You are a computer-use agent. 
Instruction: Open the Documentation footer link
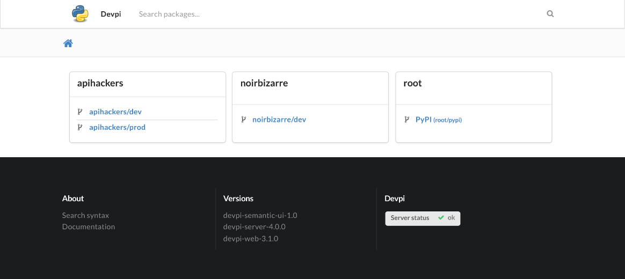[89, 226]
